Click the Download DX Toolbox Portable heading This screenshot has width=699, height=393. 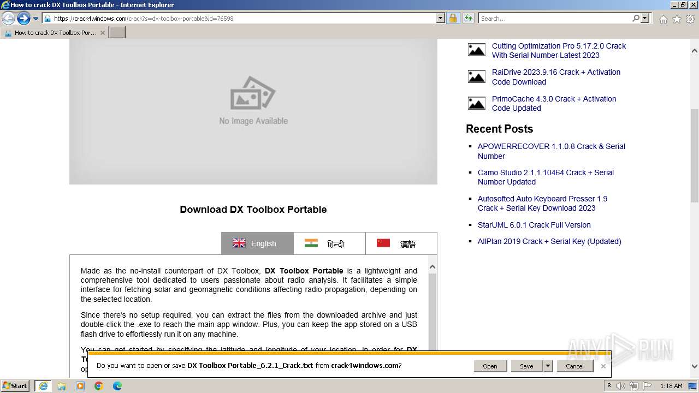pos(253,210)
